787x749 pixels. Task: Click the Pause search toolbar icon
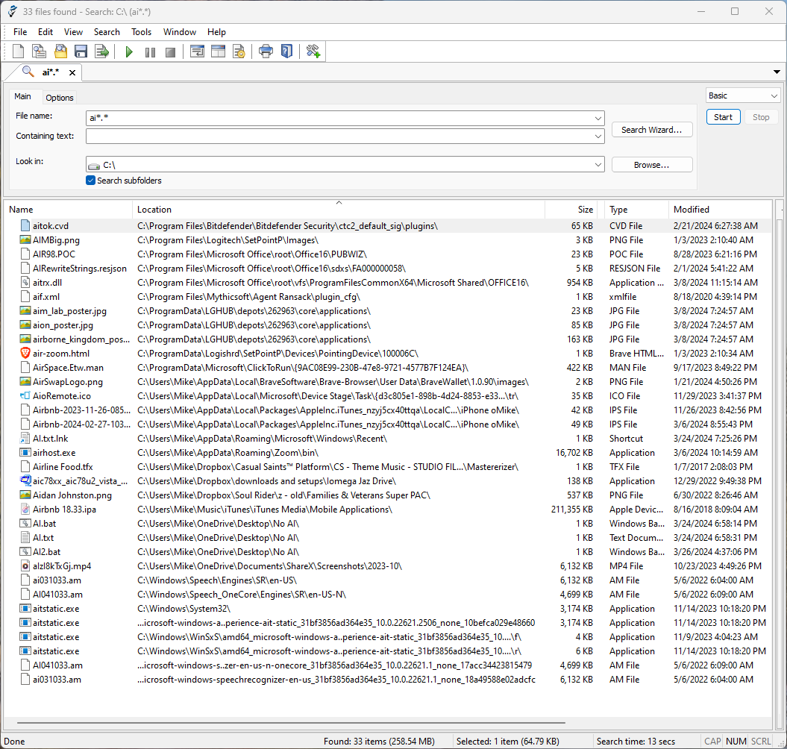click(150, 52)
